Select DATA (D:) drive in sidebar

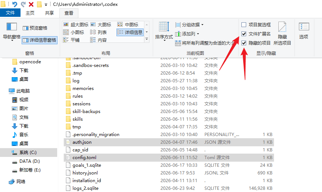30,161
